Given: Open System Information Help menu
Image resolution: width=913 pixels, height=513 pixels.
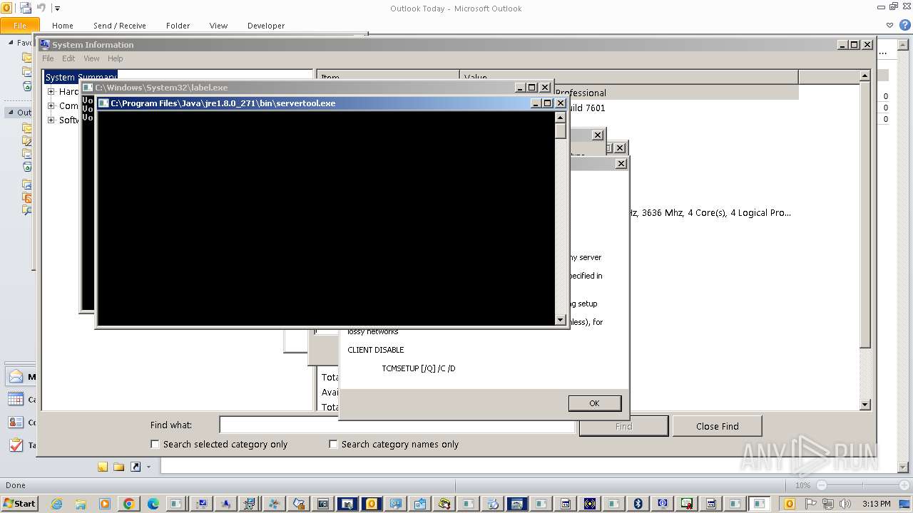Looking at the screenshot, I should pos(116,58).
